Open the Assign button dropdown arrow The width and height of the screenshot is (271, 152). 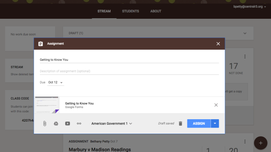point(215,124)
